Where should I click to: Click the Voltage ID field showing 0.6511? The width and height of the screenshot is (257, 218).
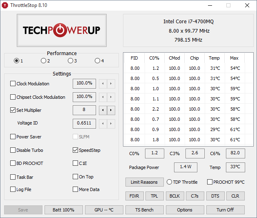point(84,124)
